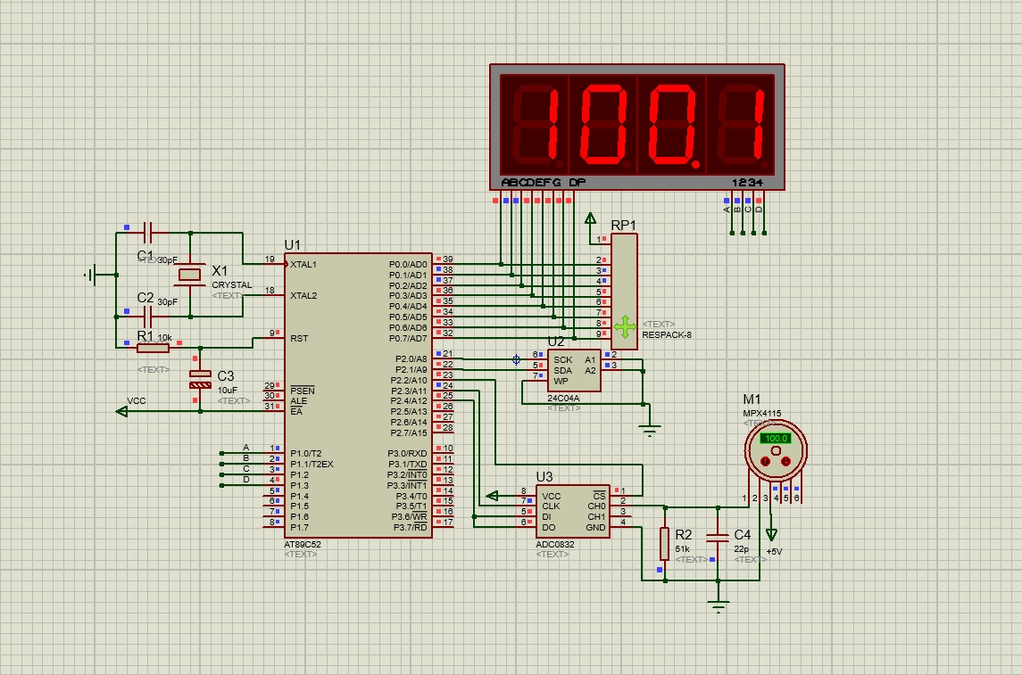Click the net label D at pin P1.3

pos(246,479)
